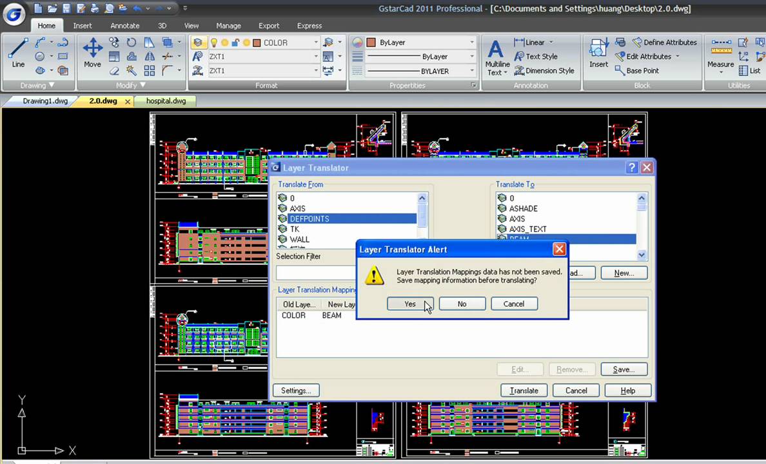
Task: Select the Rotate tool in Modify panel
Action: [x=132, y=43]
